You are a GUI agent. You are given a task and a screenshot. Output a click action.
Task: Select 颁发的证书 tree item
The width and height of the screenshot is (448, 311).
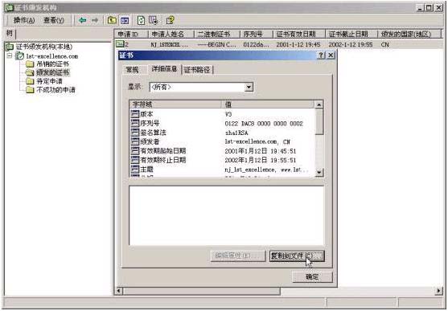point(52,72)
